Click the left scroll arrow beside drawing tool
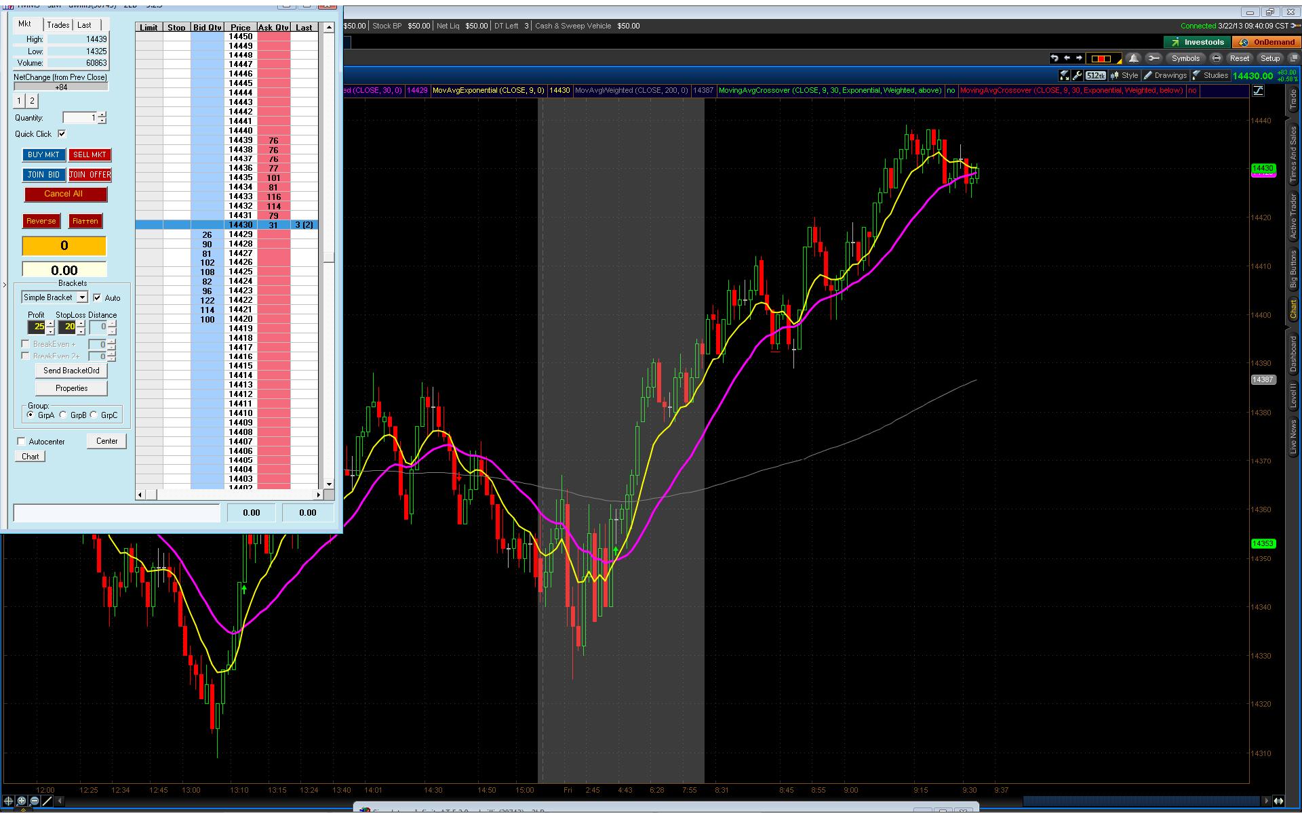Image resolution: width=1302 pixels, height=813 pixels. click(60, 801)
